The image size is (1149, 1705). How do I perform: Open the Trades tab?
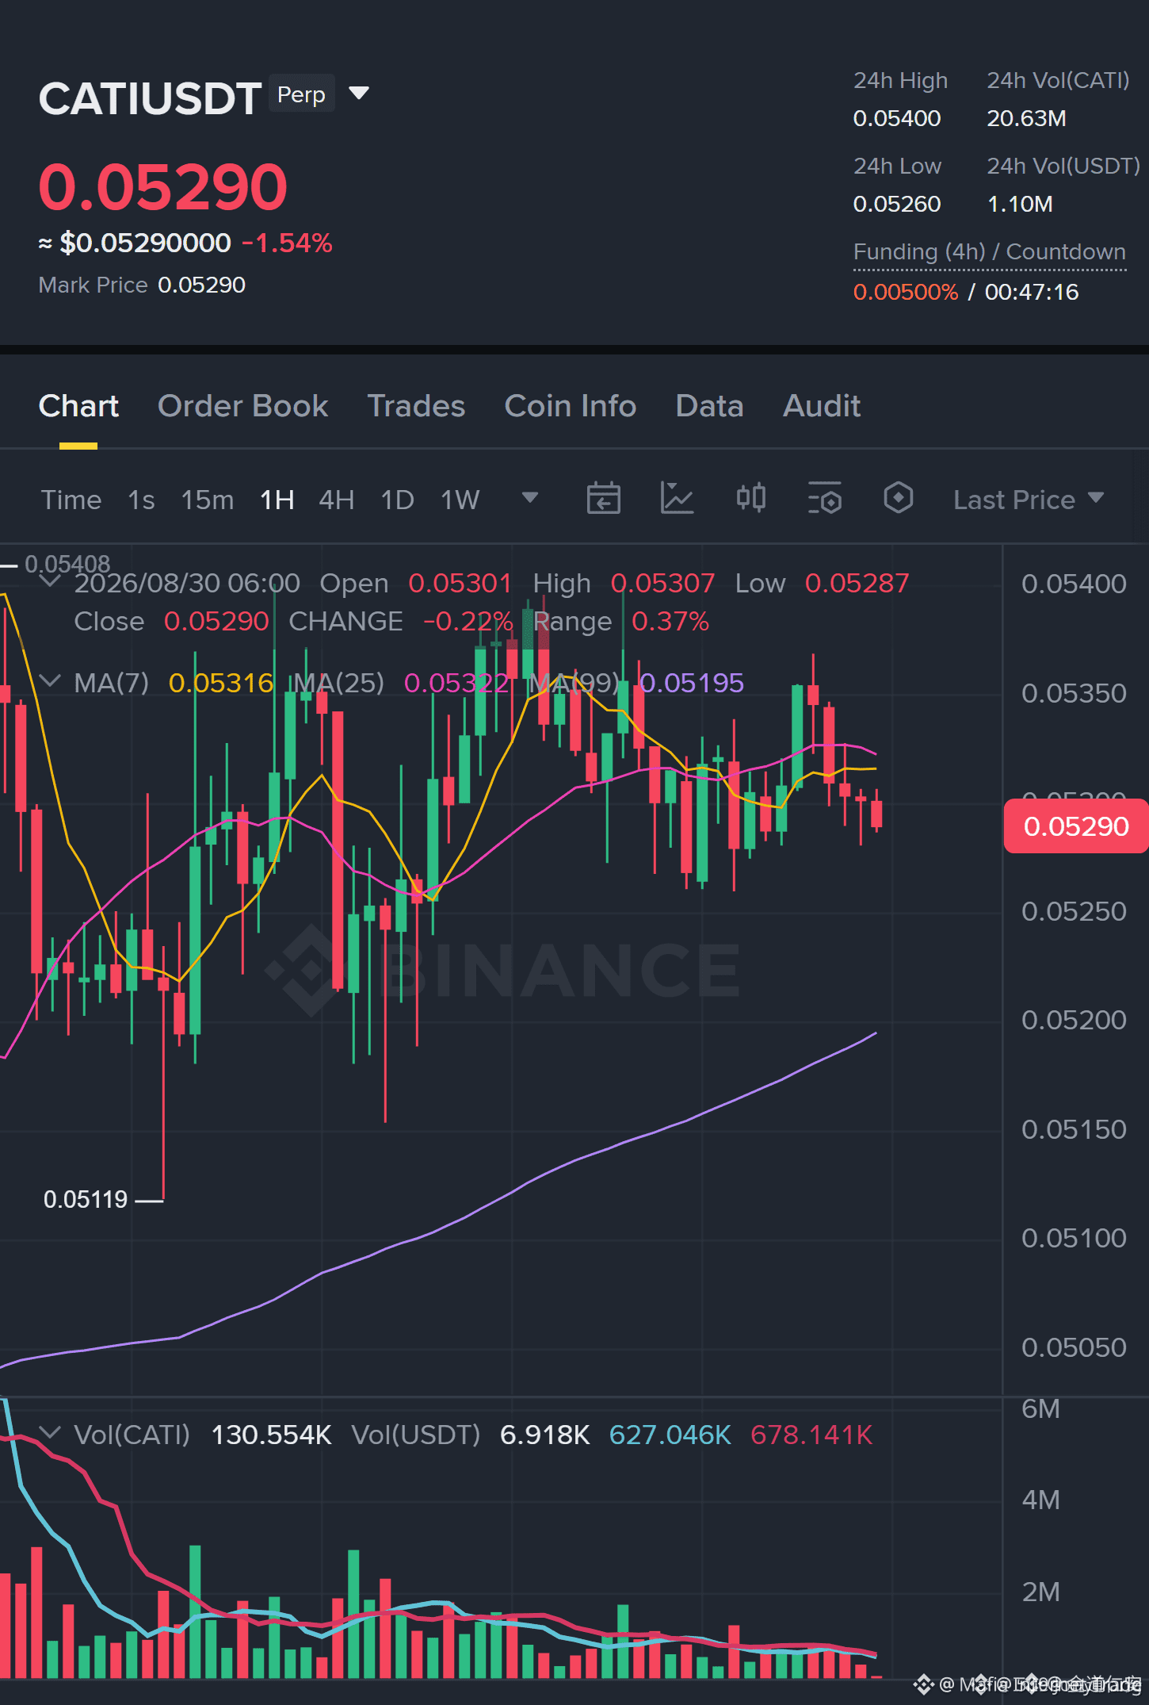(416, 406)
